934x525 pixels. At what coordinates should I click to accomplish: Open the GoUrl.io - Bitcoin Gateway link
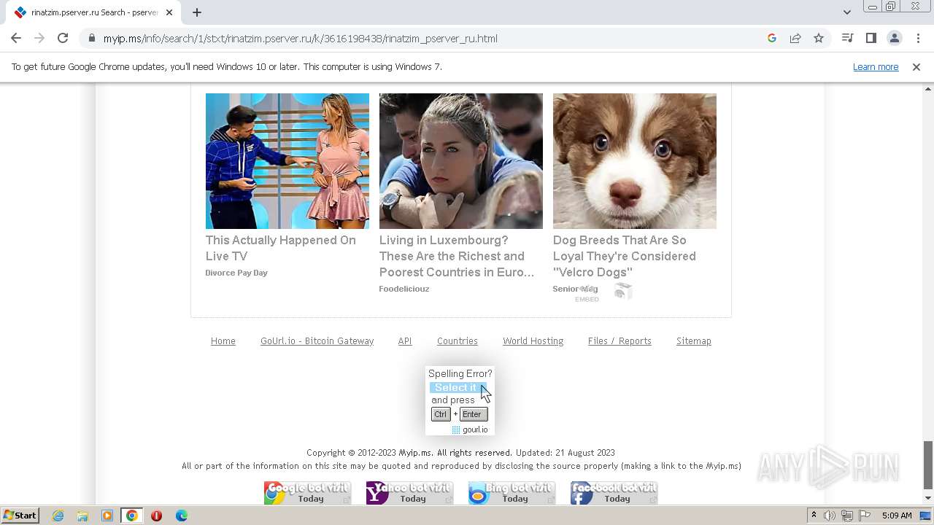[317, 341]
